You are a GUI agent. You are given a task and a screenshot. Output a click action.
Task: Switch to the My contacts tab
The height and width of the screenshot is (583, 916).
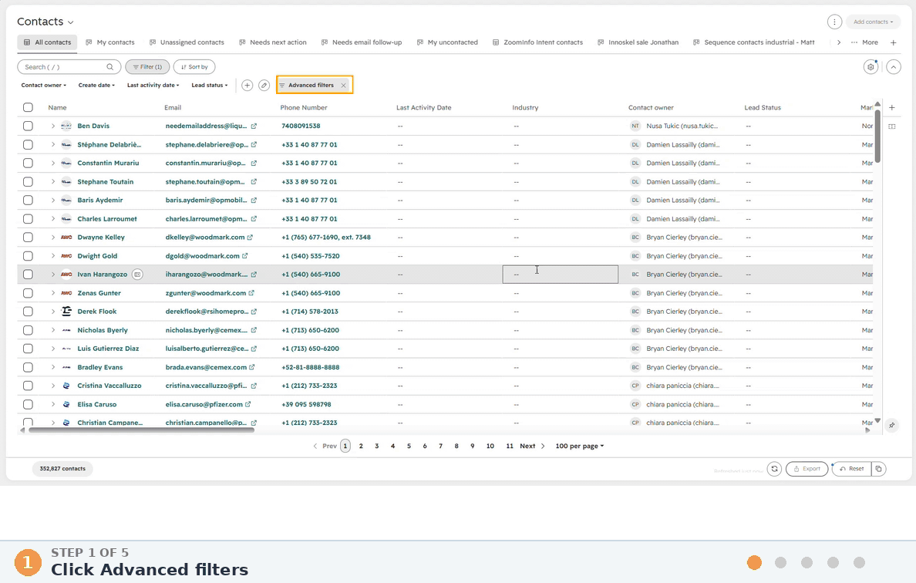[109, 42]
